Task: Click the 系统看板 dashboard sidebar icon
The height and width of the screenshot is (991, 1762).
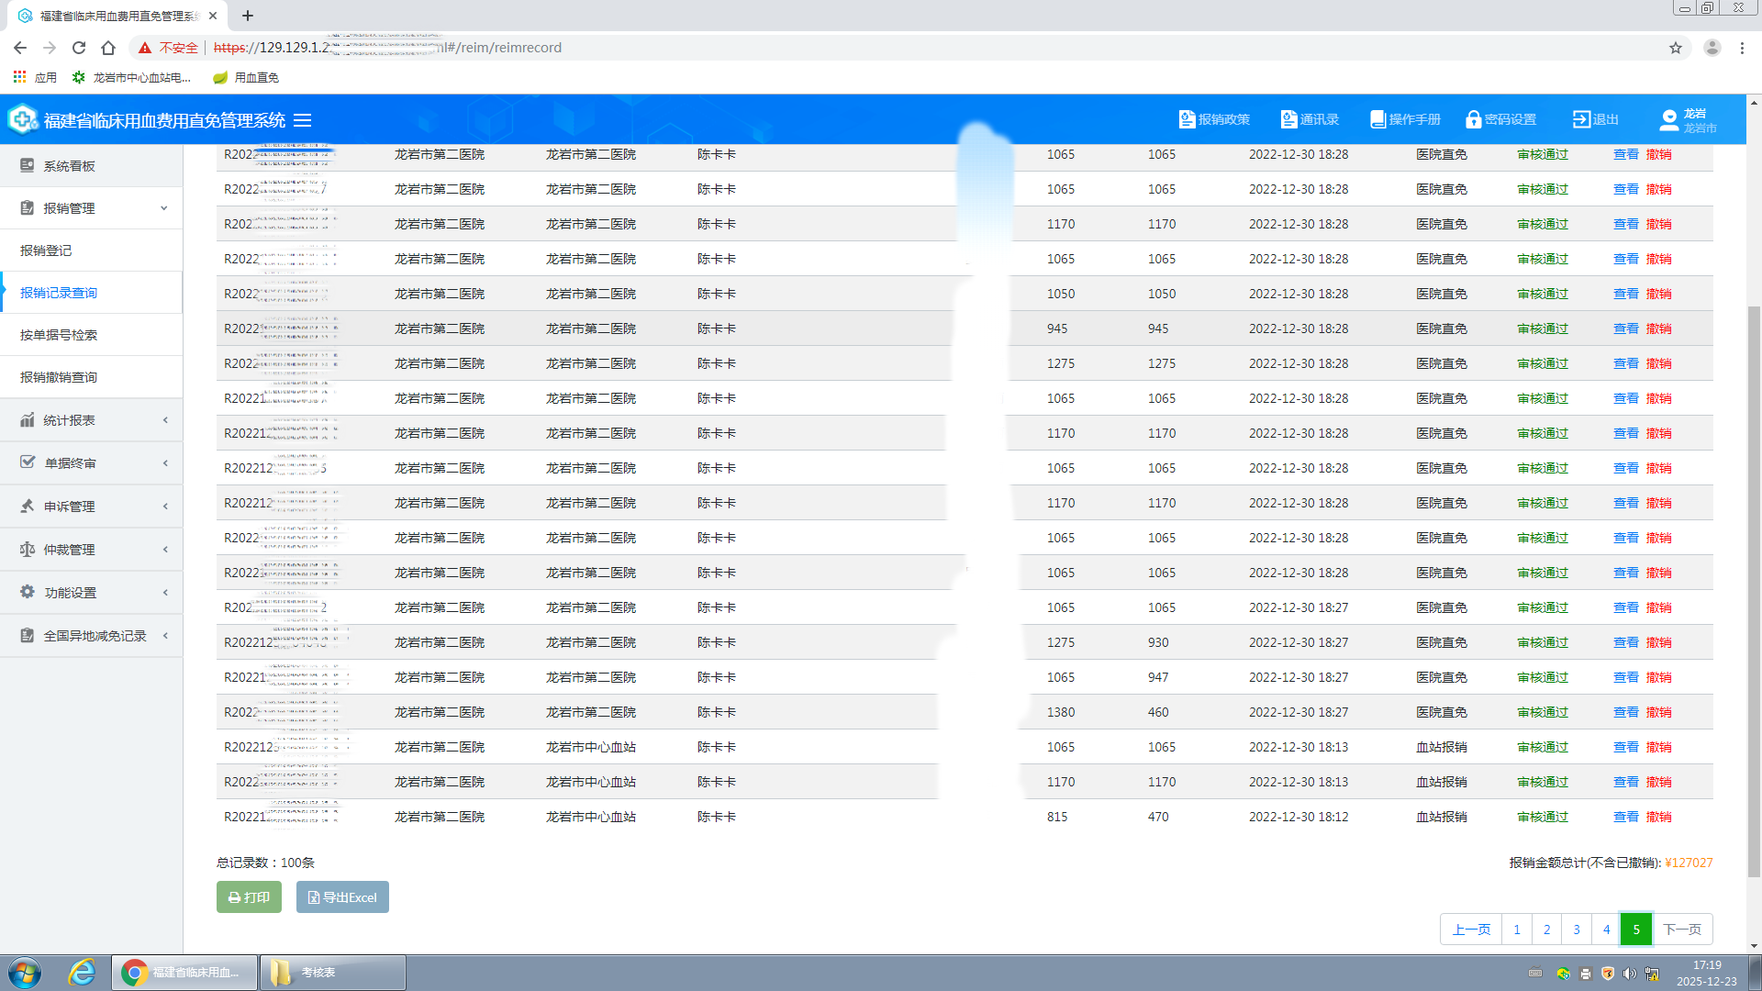Action: coord(28,165)
